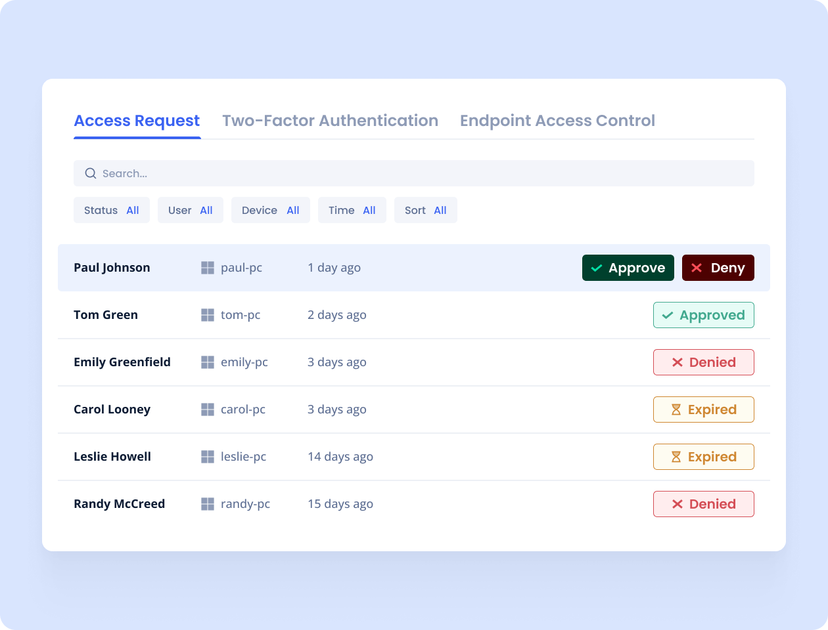Screen dimensions: 828x630
Task: Click the Windows icon next to carol-pc
Action: [x=208, y=409]
